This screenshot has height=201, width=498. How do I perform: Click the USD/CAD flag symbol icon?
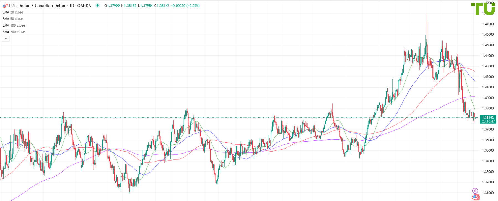pyautogui.click(x=5, y=6)
